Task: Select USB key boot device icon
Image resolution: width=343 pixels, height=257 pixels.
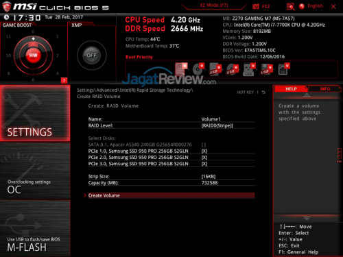Action: 249,69
